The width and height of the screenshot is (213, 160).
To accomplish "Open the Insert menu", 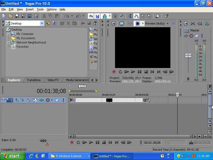I will tap(30, 9).
